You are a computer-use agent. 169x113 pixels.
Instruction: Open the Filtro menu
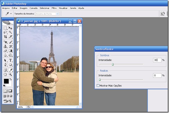[54, 8]
